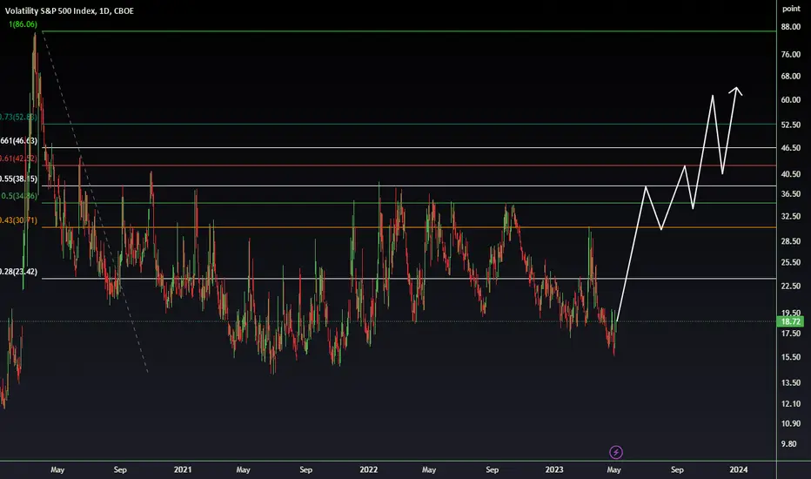The image size is (811, 479).
Task: Select the orange 0.43 Fibonacci horizontal line
Action: pyautogui.click(x=409, y=227)
